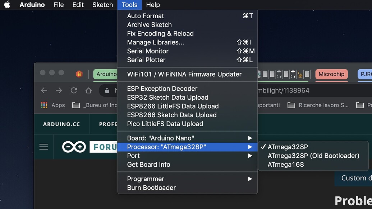Switch to the Microchip tab group
Image resolution: width=372 pixels, height=209 pixels.
[x=331, y=74]
